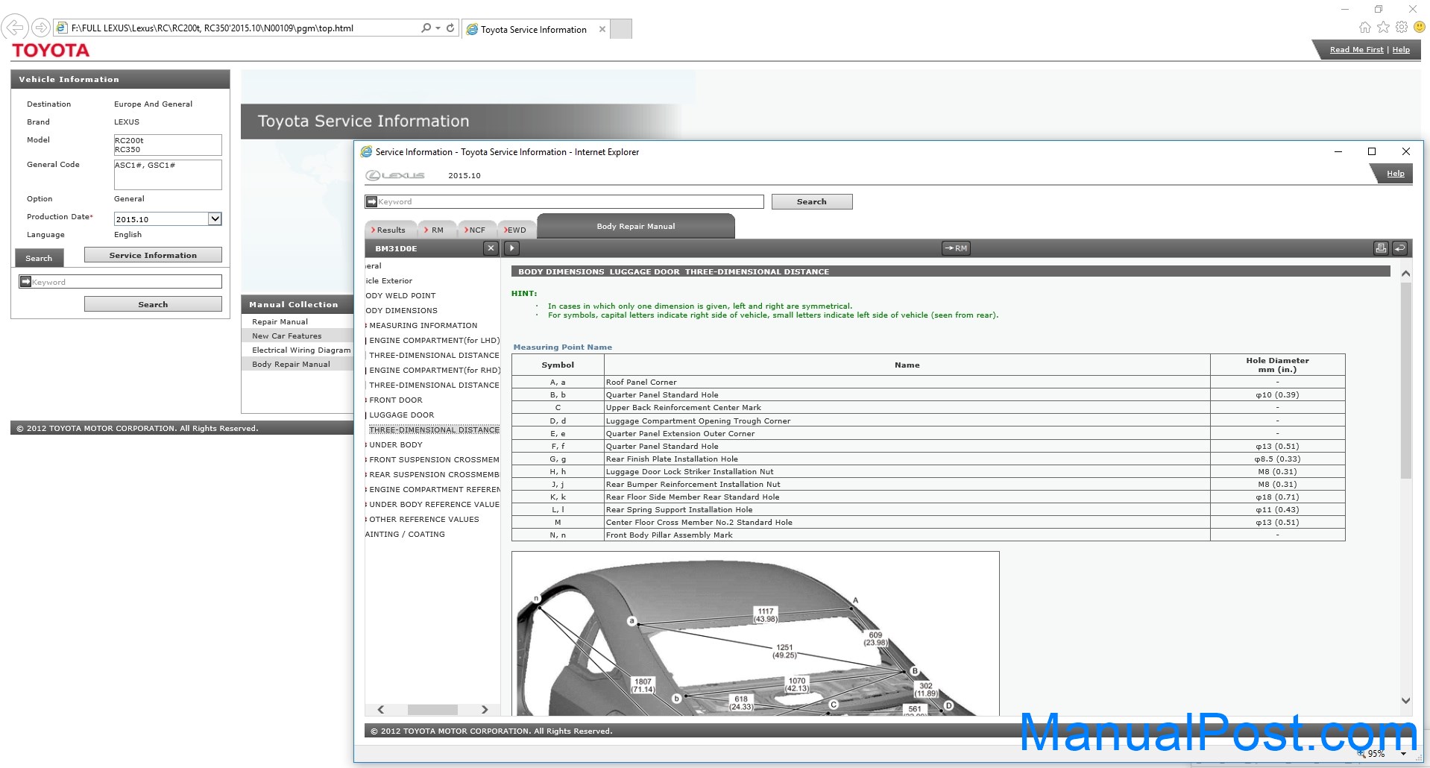This screenshot has height=768, width=1430.
Task: Go forward with the browser forward arrow
Action: pos(41,28)
